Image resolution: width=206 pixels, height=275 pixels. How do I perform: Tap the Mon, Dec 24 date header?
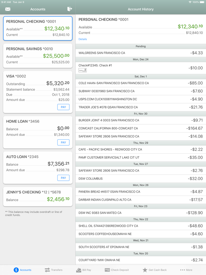141,59
